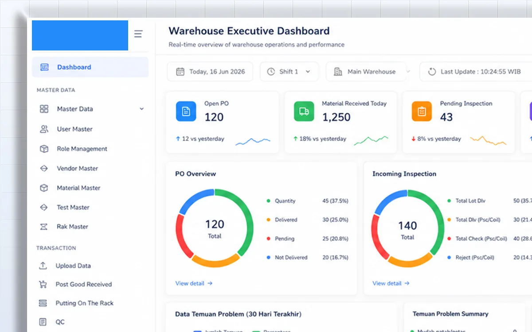Click the Dashboard monitor icon in sidebar
Screen dimensions: 532x332
coord(44,67)
